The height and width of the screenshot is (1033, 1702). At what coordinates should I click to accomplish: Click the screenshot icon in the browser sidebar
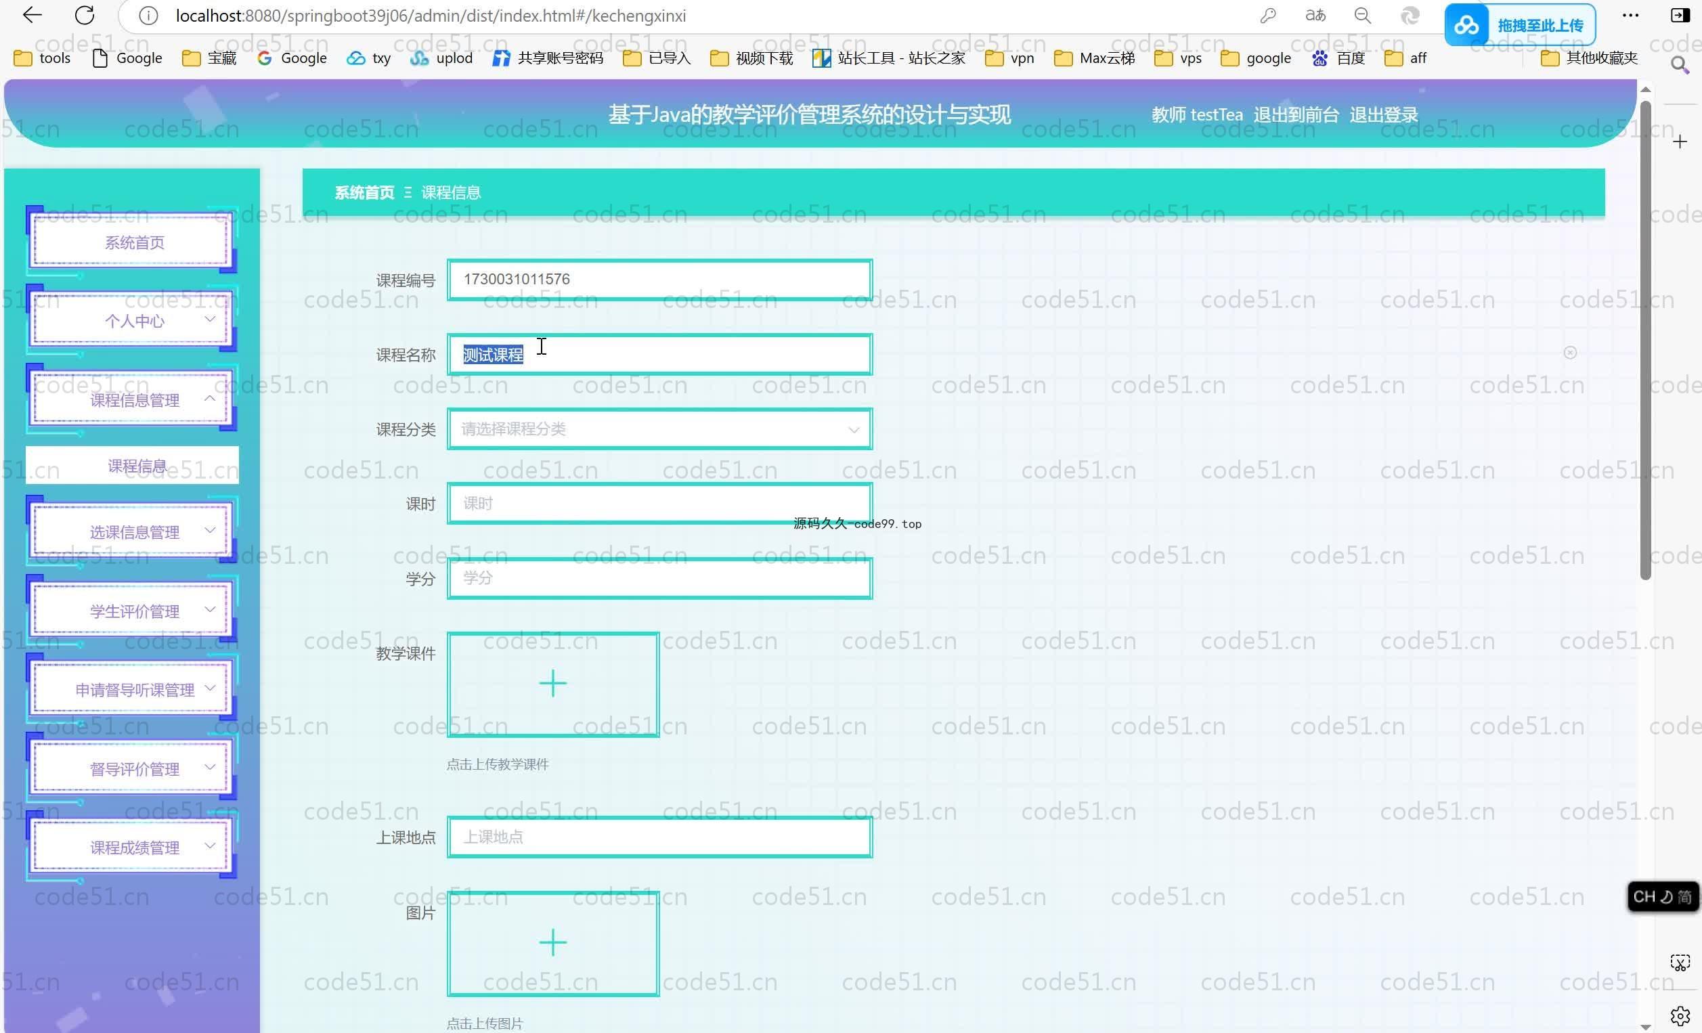tap(1680, 963)
